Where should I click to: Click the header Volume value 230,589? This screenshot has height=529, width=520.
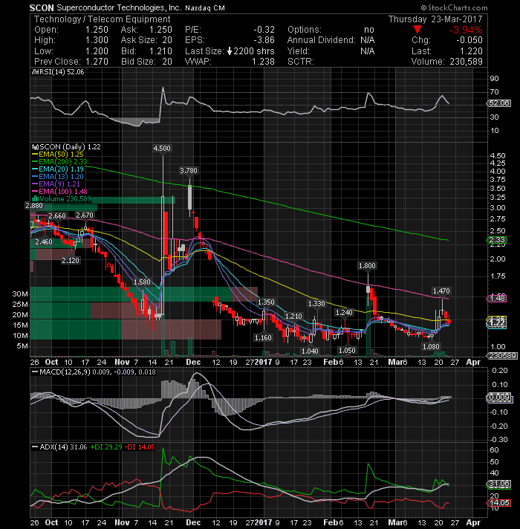tap(465, 62)
